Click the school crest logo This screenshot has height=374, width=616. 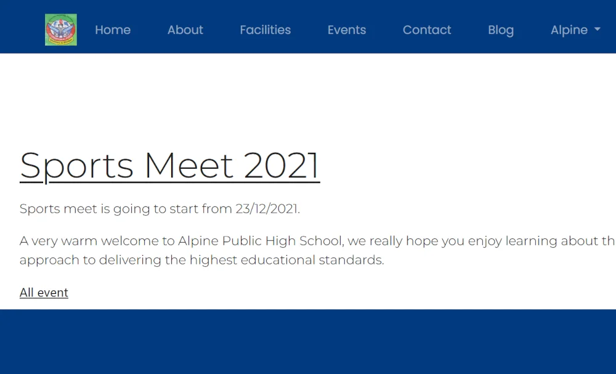pos(61,30)
